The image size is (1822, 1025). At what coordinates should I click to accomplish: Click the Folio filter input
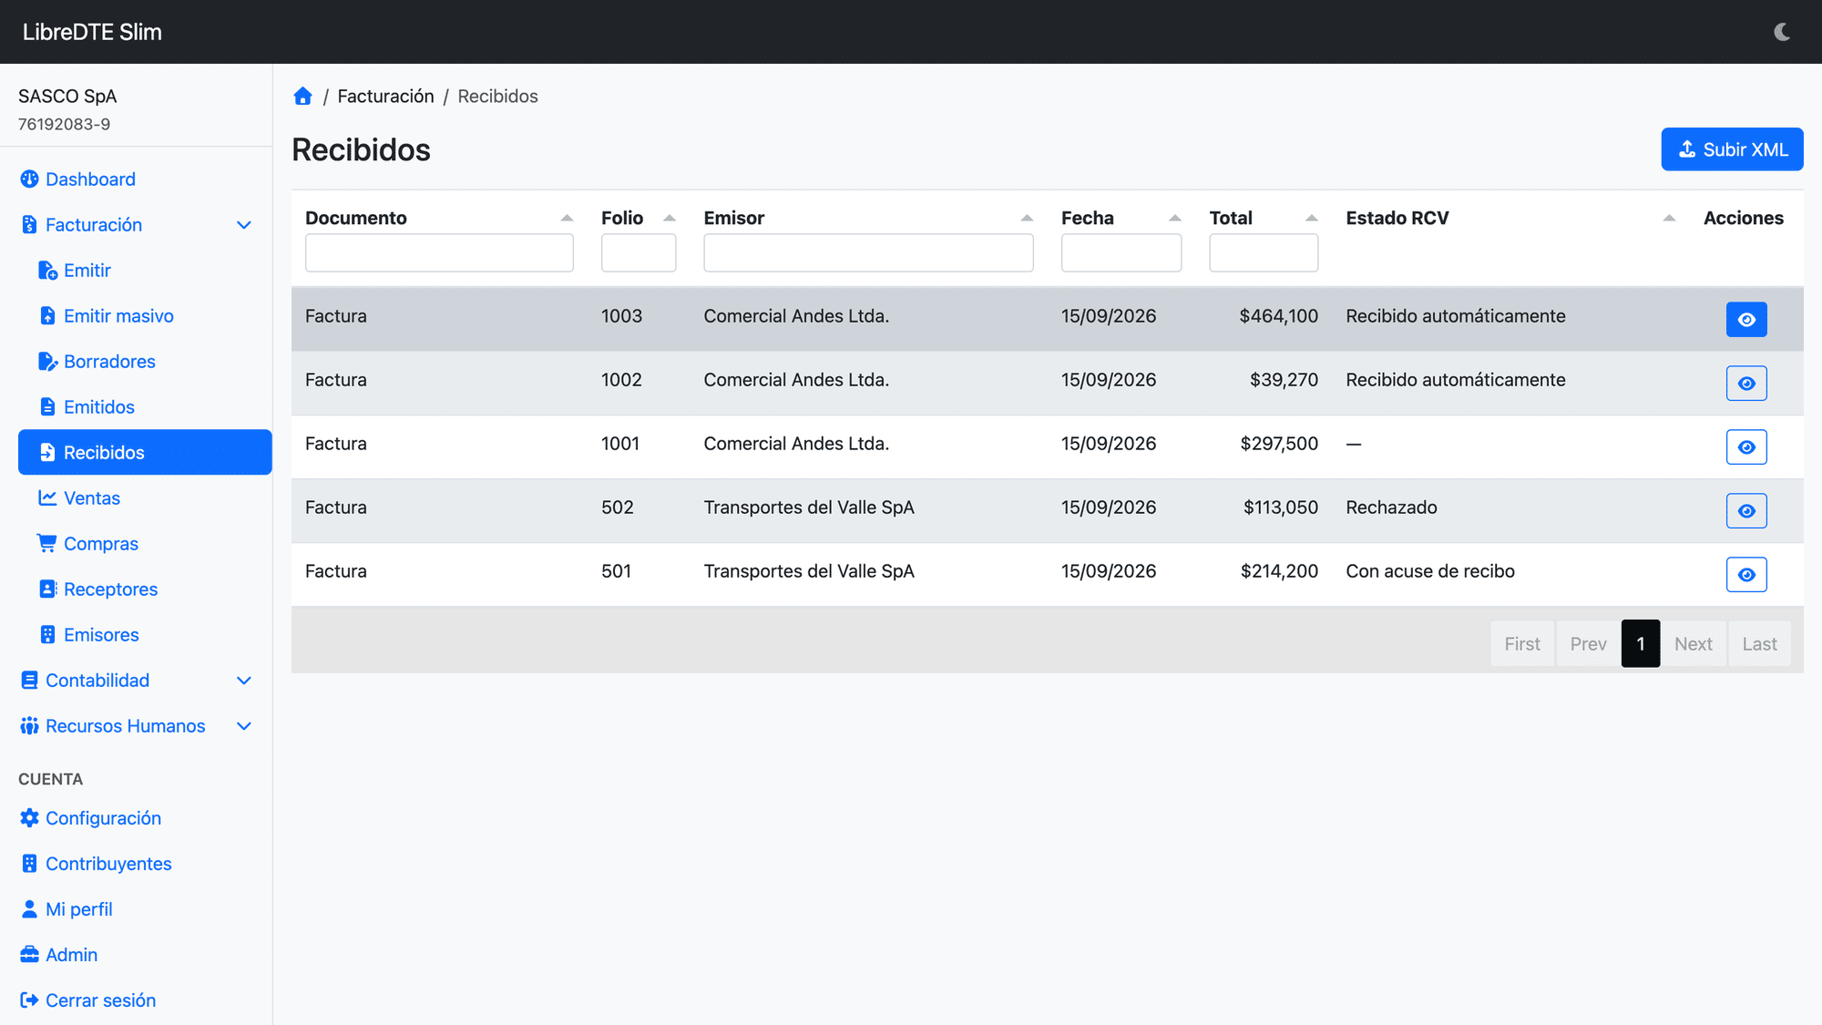point(639,252)
